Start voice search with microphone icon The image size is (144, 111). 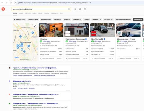(75, 9)
